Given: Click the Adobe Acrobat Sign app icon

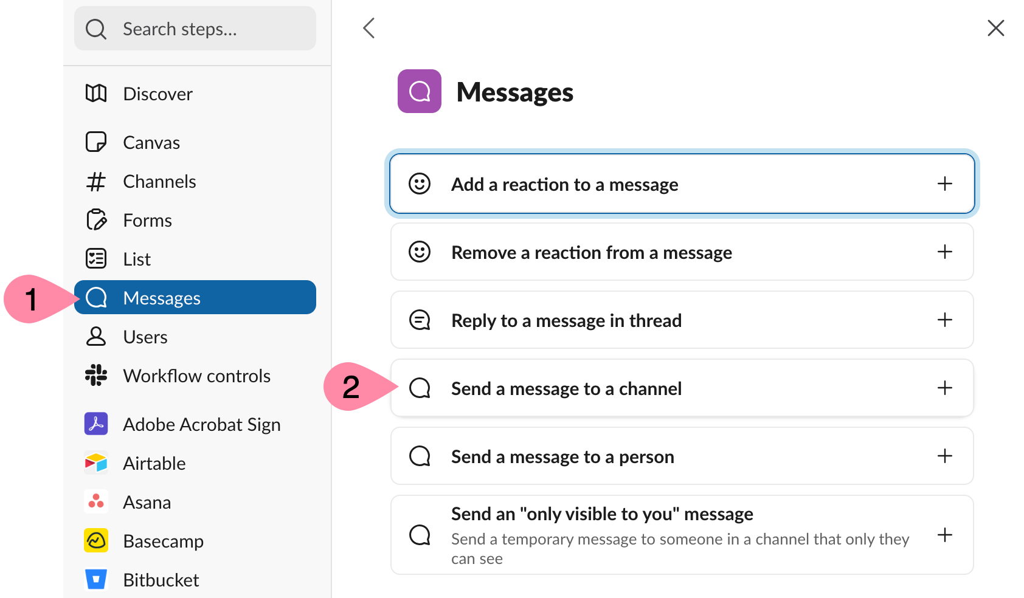Looking at the screenshot, I should (96, 424).
